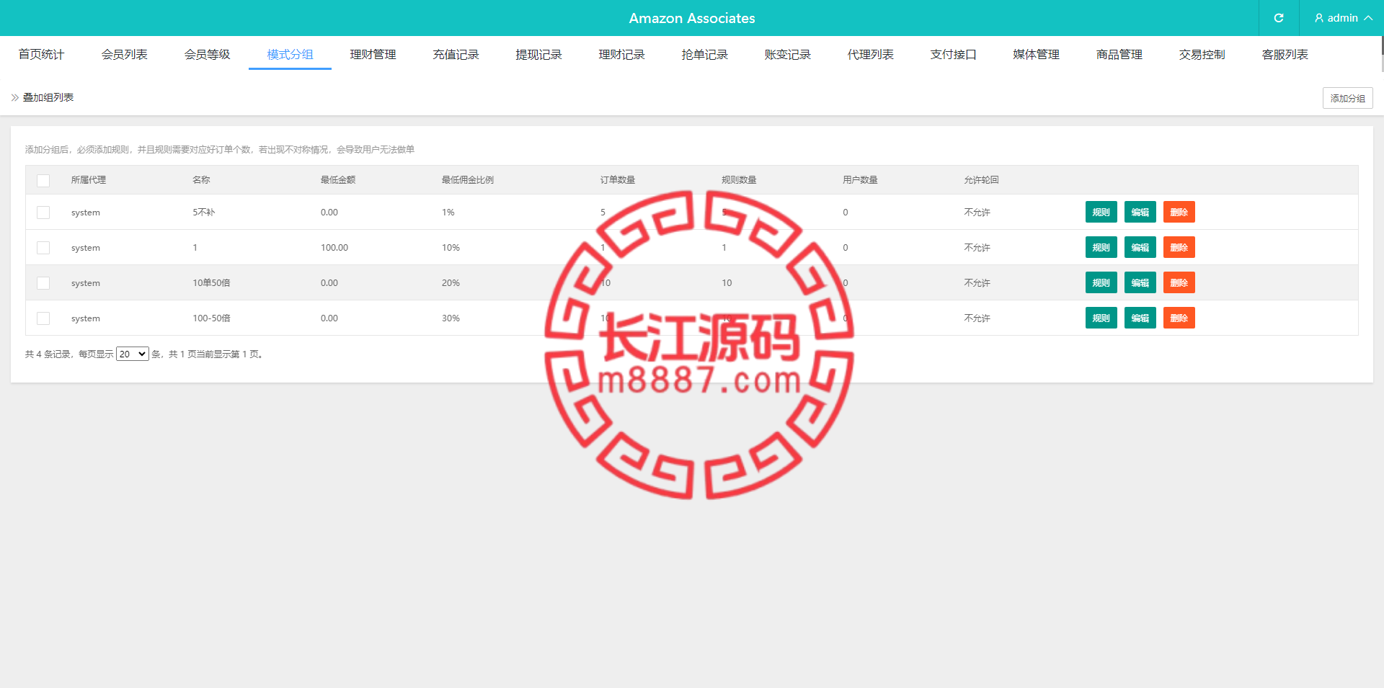Go to 会员列表 tab
This screenshot has height=688, width=1384.
(124, 55)
